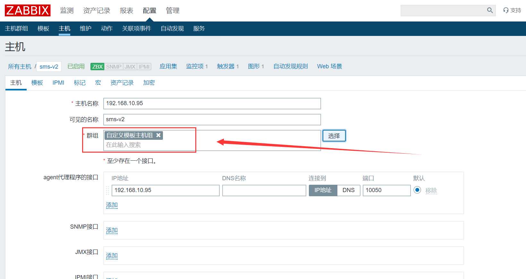The image size is (526, 279).
Task: Go to 主机 in blue submenu bar
Action: (64, 29)
